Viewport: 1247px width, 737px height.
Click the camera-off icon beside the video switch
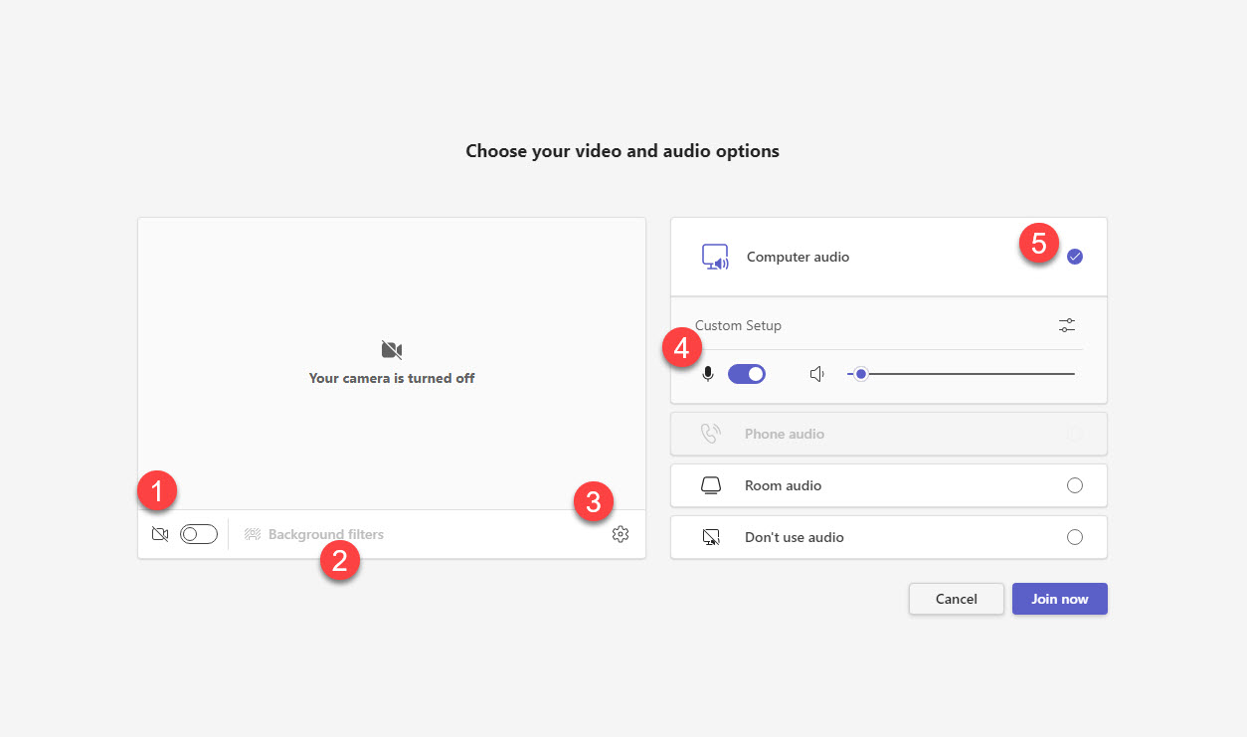pyautogui.click(x=160, y=535)
